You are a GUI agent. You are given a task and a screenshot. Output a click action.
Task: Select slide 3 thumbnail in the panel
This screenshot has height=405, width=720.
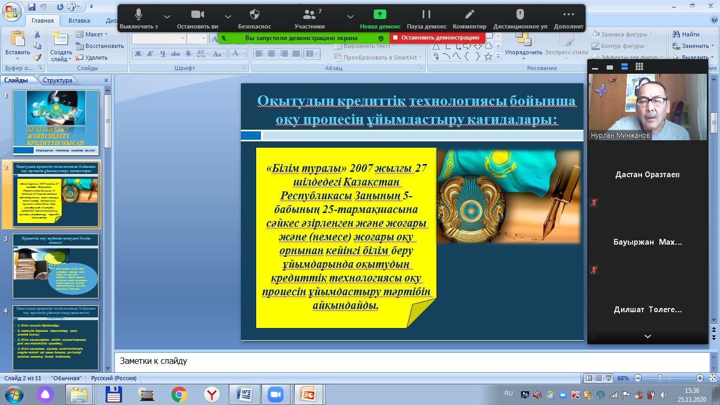[x=55, y=265]
